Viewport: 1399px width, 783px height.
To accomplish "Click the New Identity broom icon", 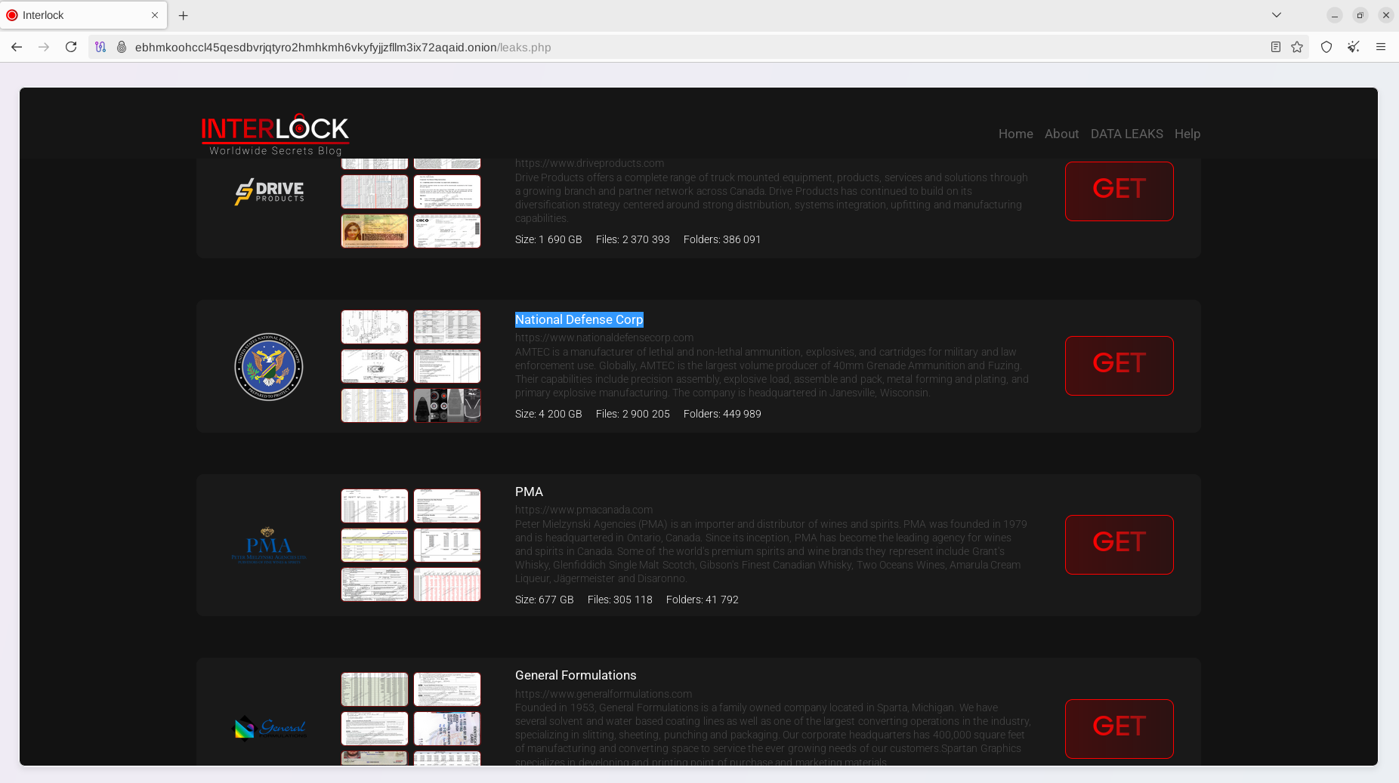I will tap(1354, 47).
